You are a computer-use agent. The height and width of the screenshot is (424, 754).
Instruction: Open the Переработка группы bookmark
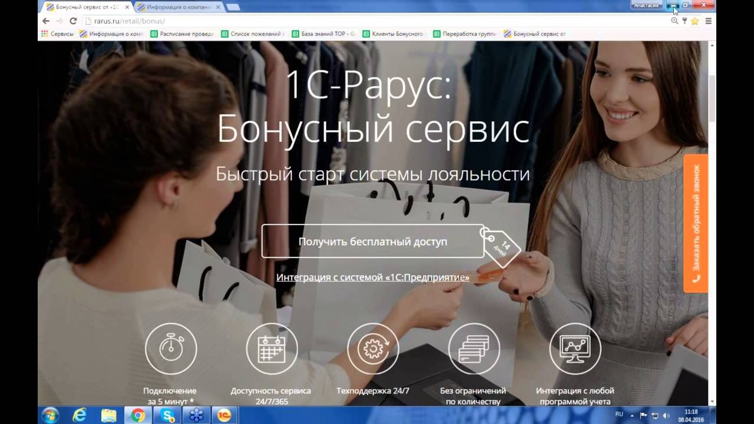click(x=465, y=34)
